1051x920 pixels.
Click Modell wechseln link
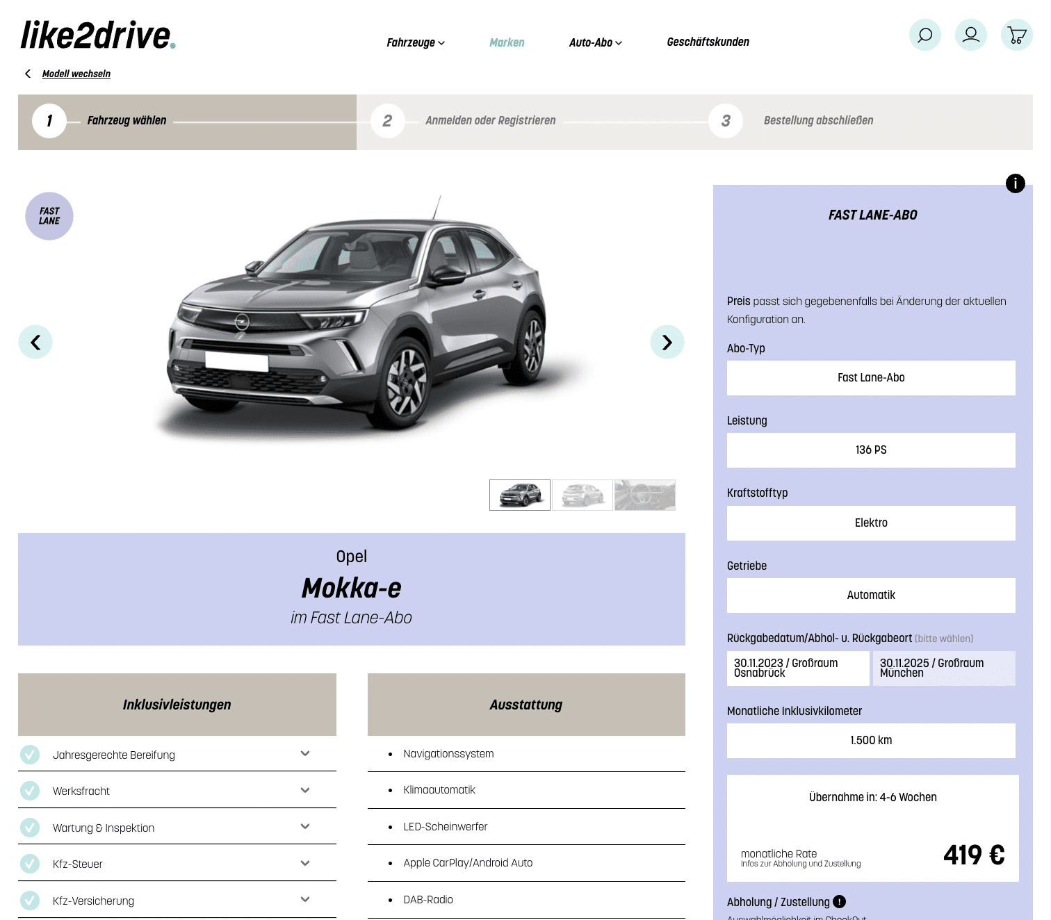click(76, 74)
